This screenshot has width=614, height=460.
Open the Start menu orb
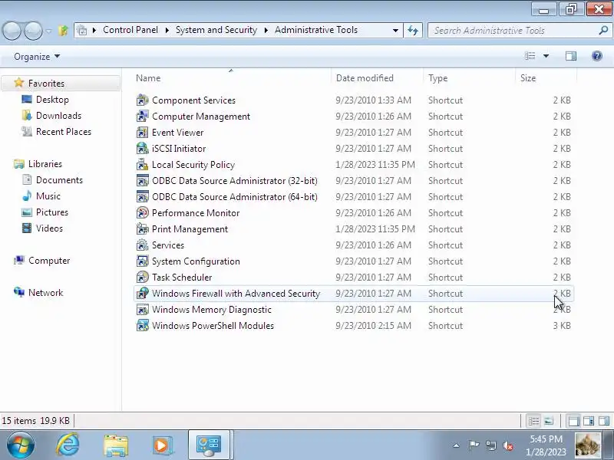21,445
